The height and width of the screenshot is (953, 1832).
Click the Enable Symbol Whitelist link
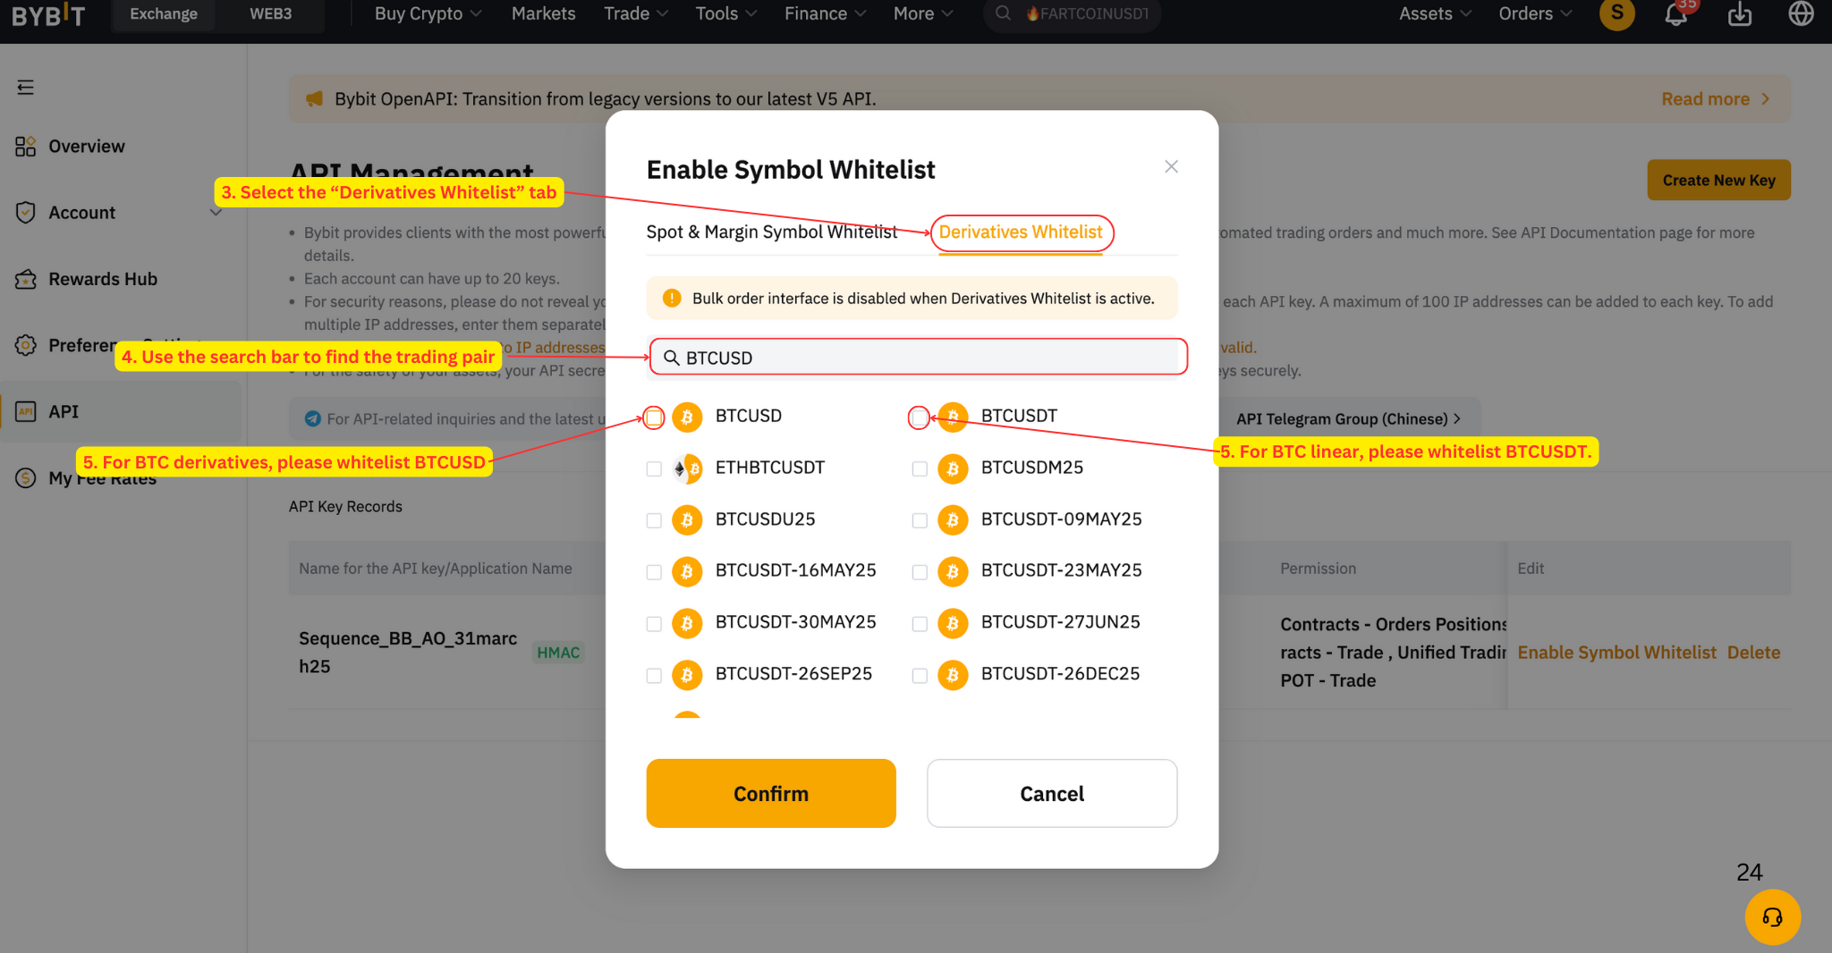click(x=1616, y=652)
